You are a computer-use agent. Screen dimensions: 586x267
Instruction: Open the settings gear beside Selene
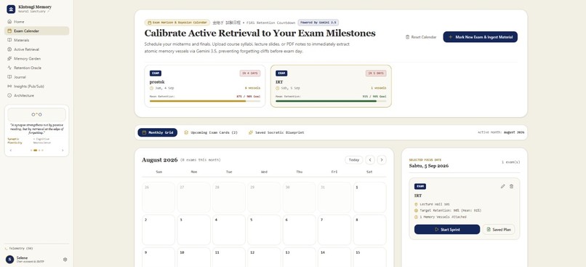tap(65, 259)
